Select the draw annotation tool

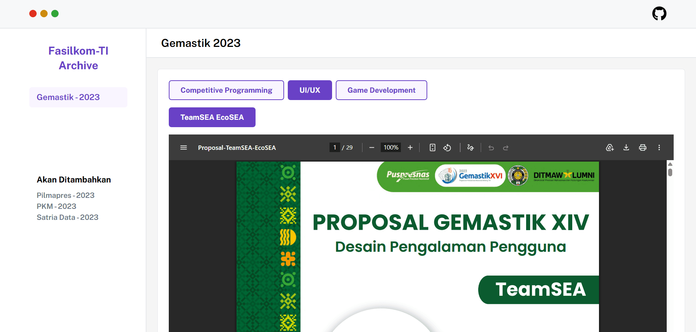[x=470, y=148]
